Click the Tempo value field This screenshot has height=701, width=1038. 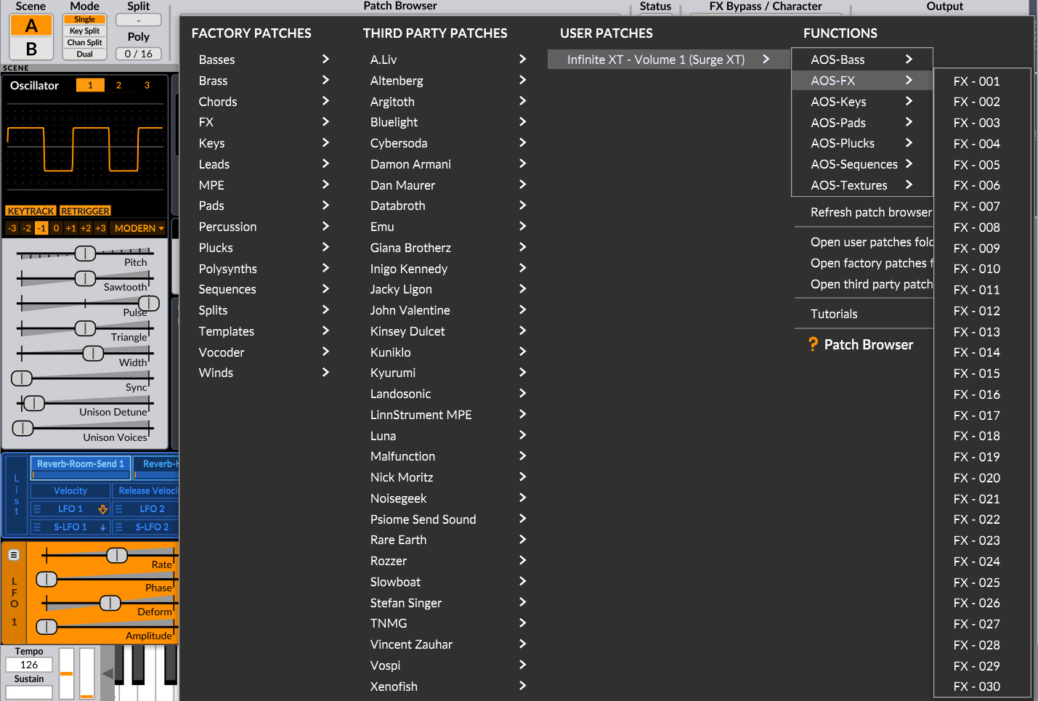pyautogui.click(x=29, y=665)
